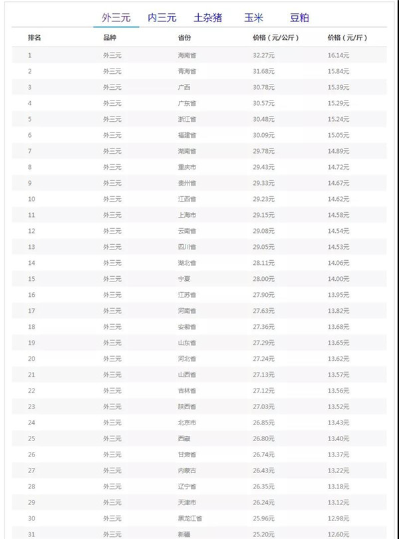The height and width of the screenshot is (539, 399).
Task: Click the 上海市 province entry
Action: 187,215
